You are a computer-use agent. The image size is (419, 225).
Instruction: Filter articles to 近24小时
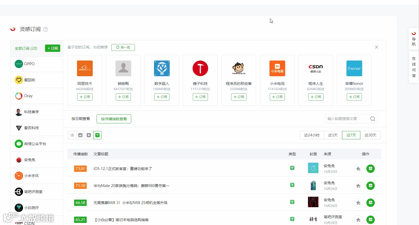[312, 135]
